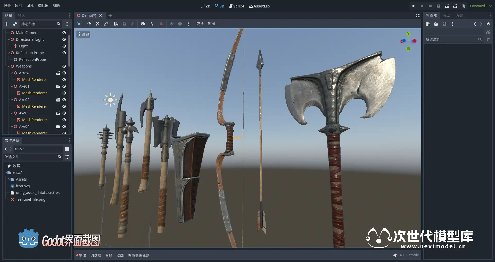The width and height of the screenshot is (495, 262).
Task: Select the Scale mode tool
Action: point(106,24)
